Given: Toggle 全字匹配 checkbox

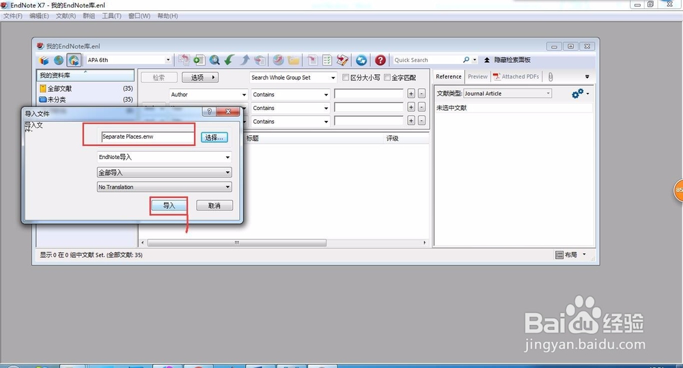Looking at the screenshot, I should (x=387, y=77).
